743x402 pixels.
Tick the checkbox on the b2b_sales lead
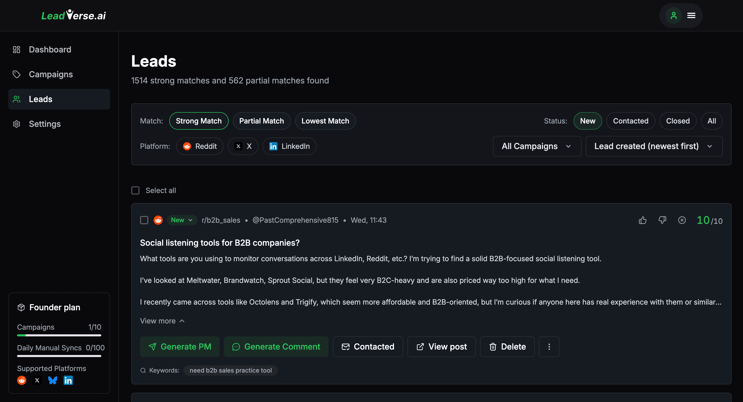(x=144, y=220)
